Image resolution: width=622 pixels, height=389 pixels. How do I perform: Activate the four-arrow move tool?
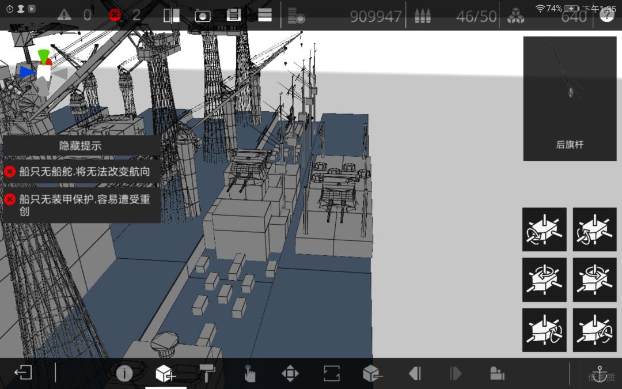(290, 373)
